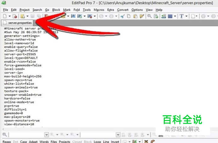Click the blue Word Wrap lines icon
The height and width of the screenshot is (143, 218).
pos(170,16)
